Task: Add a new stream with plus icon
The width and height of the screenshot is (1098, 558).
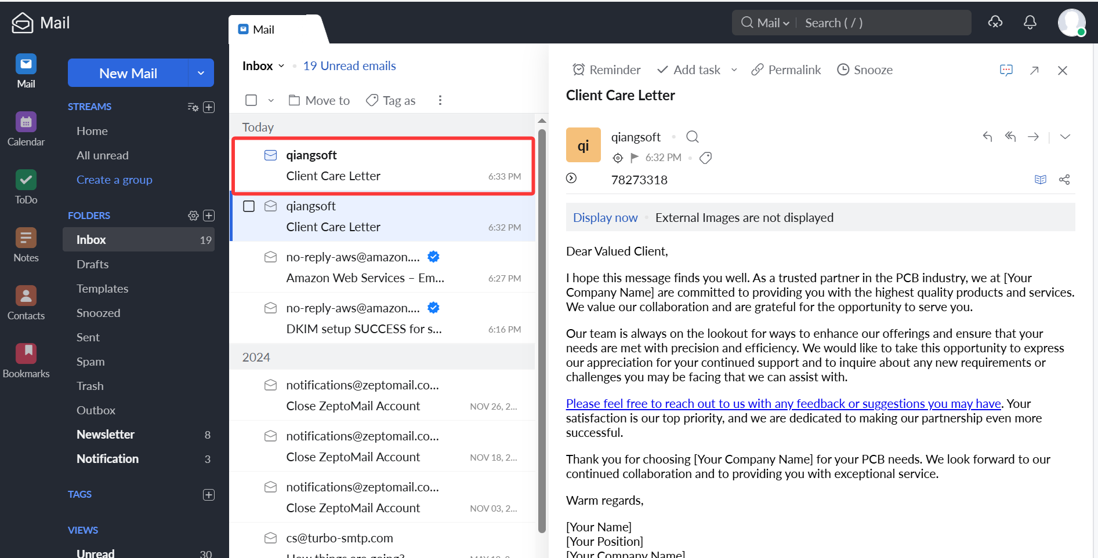Action: pyautogui.click(x=209, y=107)
